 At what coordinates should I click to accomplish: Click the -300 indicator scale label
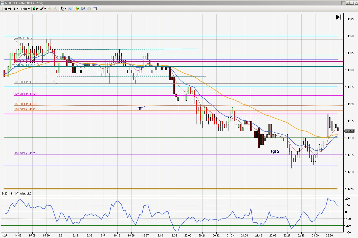pyautogui.click(x=348, y=232)
